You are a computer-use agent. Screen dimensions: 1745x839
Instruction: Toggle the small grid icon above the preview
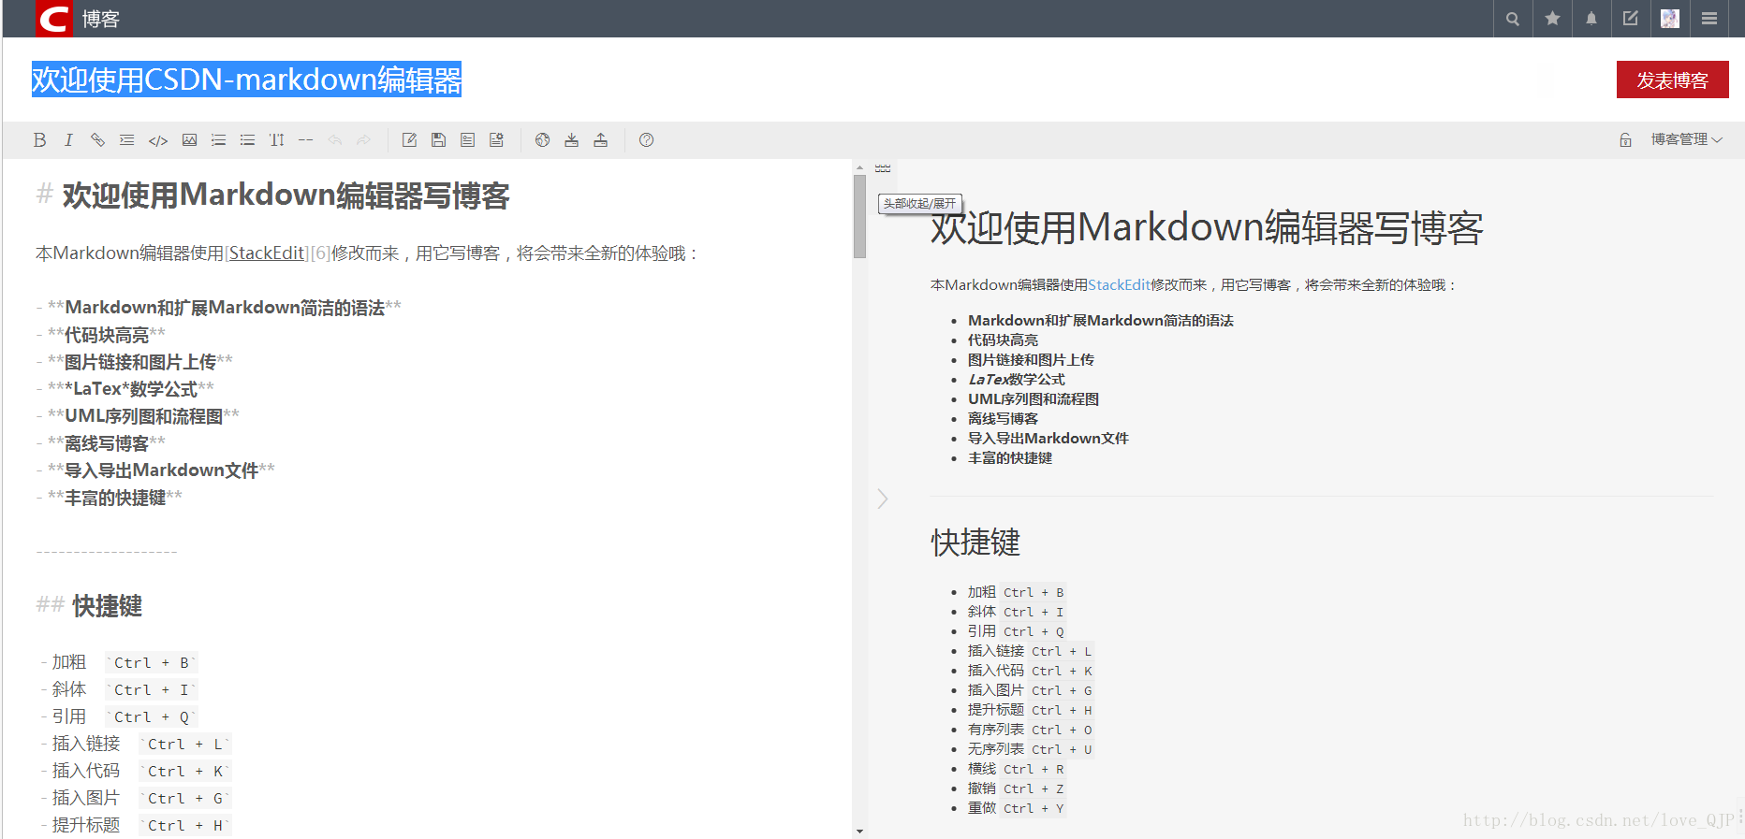tap(883, 168)
